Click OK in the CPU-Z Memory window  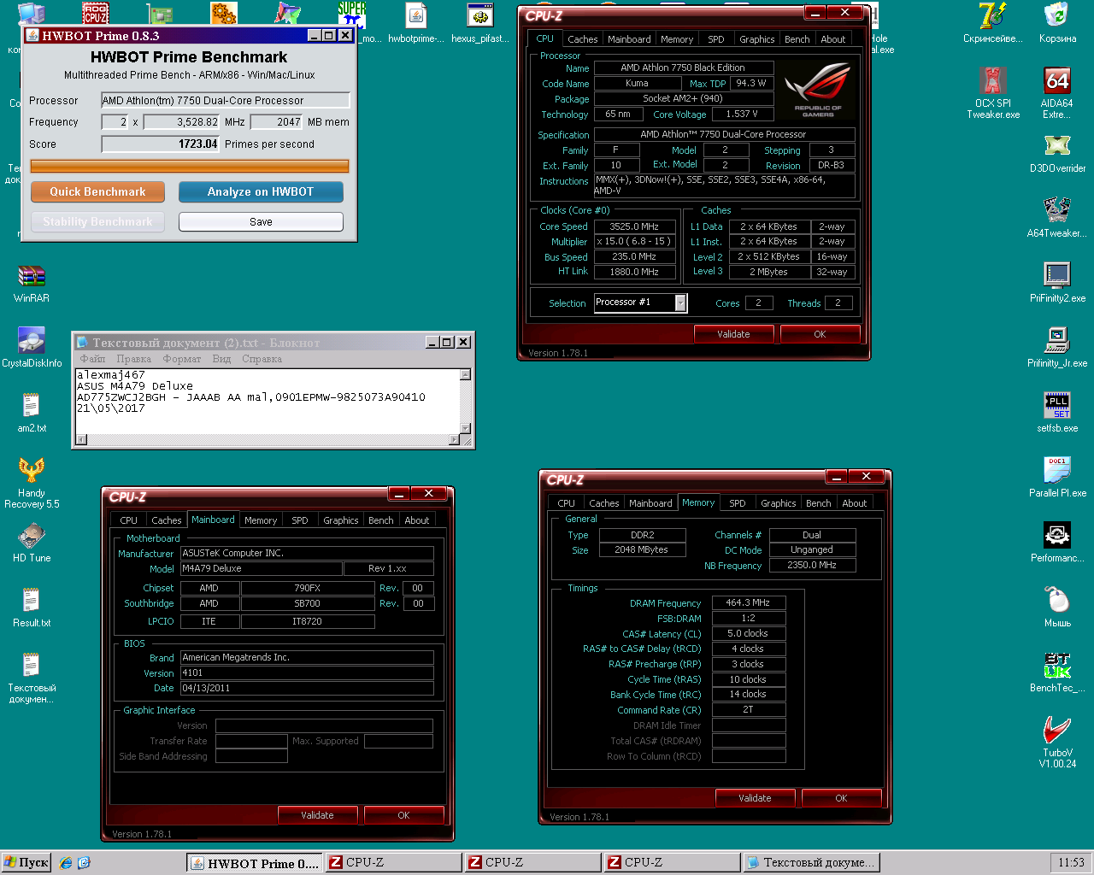pos(841,798)
